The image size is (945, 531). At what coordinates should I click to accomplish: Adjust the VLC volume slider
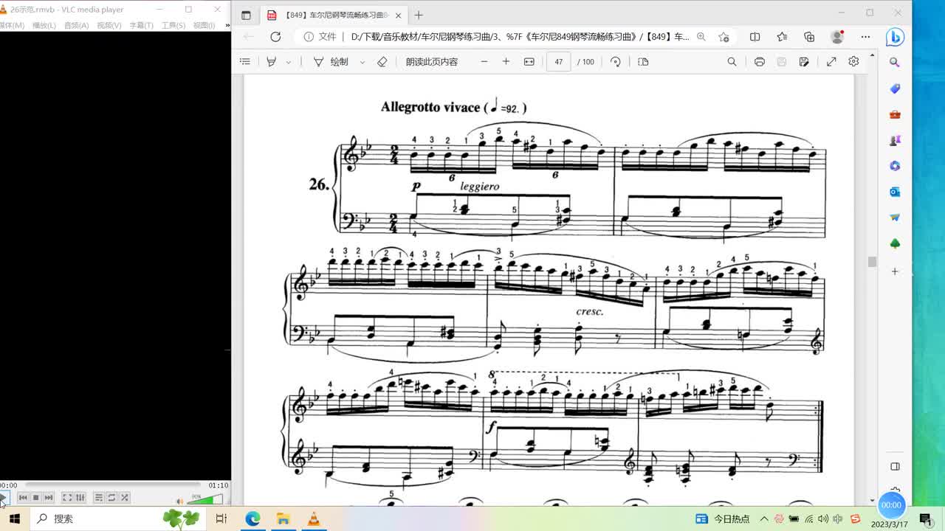tap(205, 499)
